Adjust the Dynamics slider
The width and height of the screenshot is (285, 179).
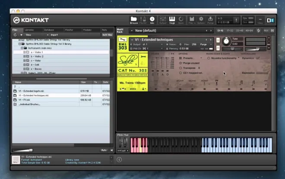(x=258, y=58)
